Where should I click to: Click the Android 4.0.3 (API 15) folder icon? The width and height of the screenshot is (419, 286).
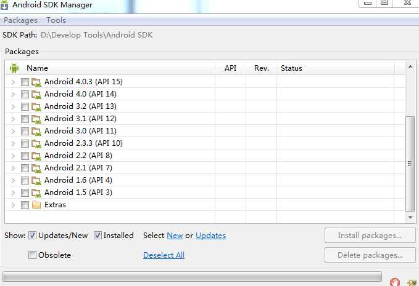pos(36,82)
